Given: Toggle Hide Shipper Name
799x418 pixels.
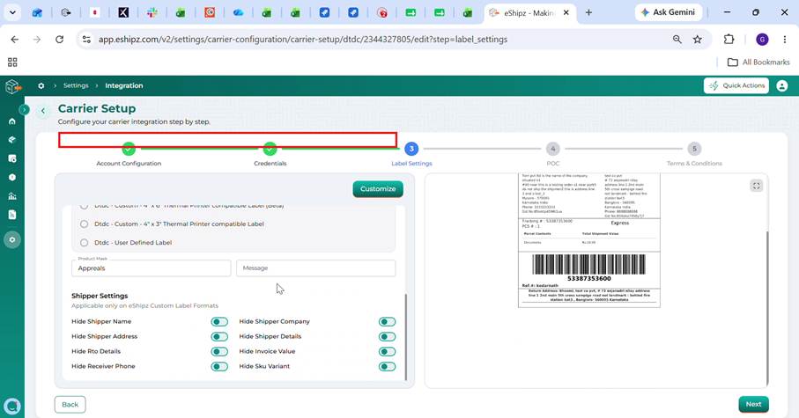Looking at the screenshot, I should [219, 322].
